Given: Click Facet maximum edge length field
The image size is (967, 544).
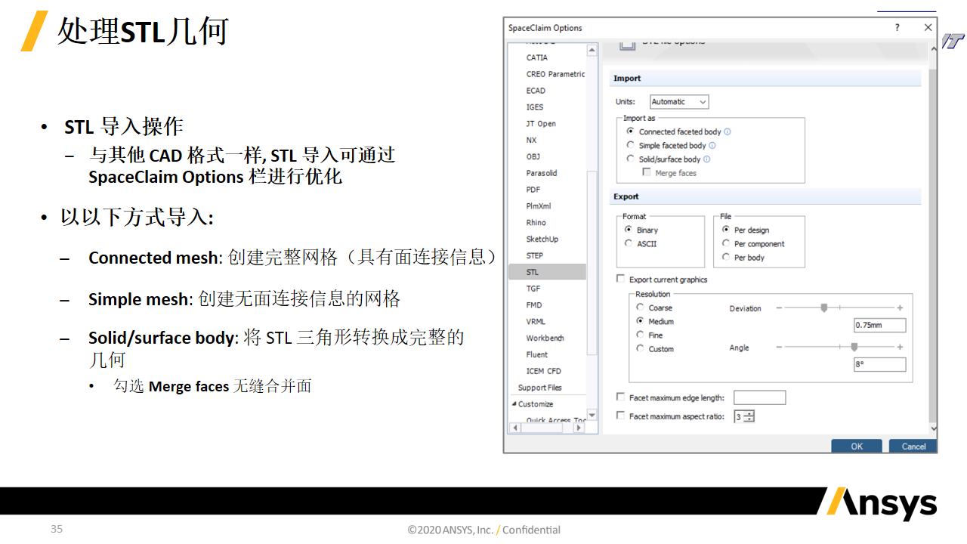Looking at the screenshot, I should click(x=760, y=397).
